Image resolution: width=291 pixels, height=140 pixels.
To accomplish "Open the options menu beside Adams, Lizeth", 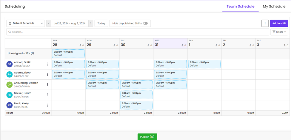I will 47,74.
